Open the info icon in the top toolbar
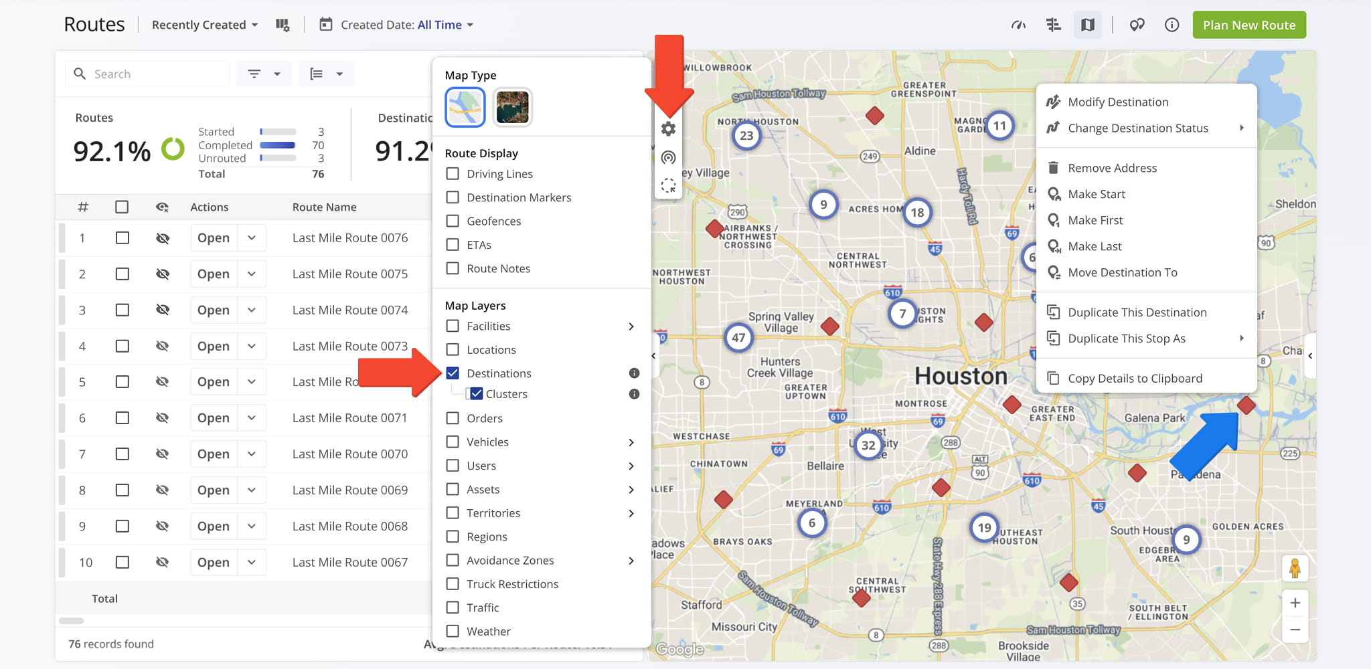Image resolution: width=1371 pixels, height=669 pixels. pyautogui.click(x=1172, y=25)
